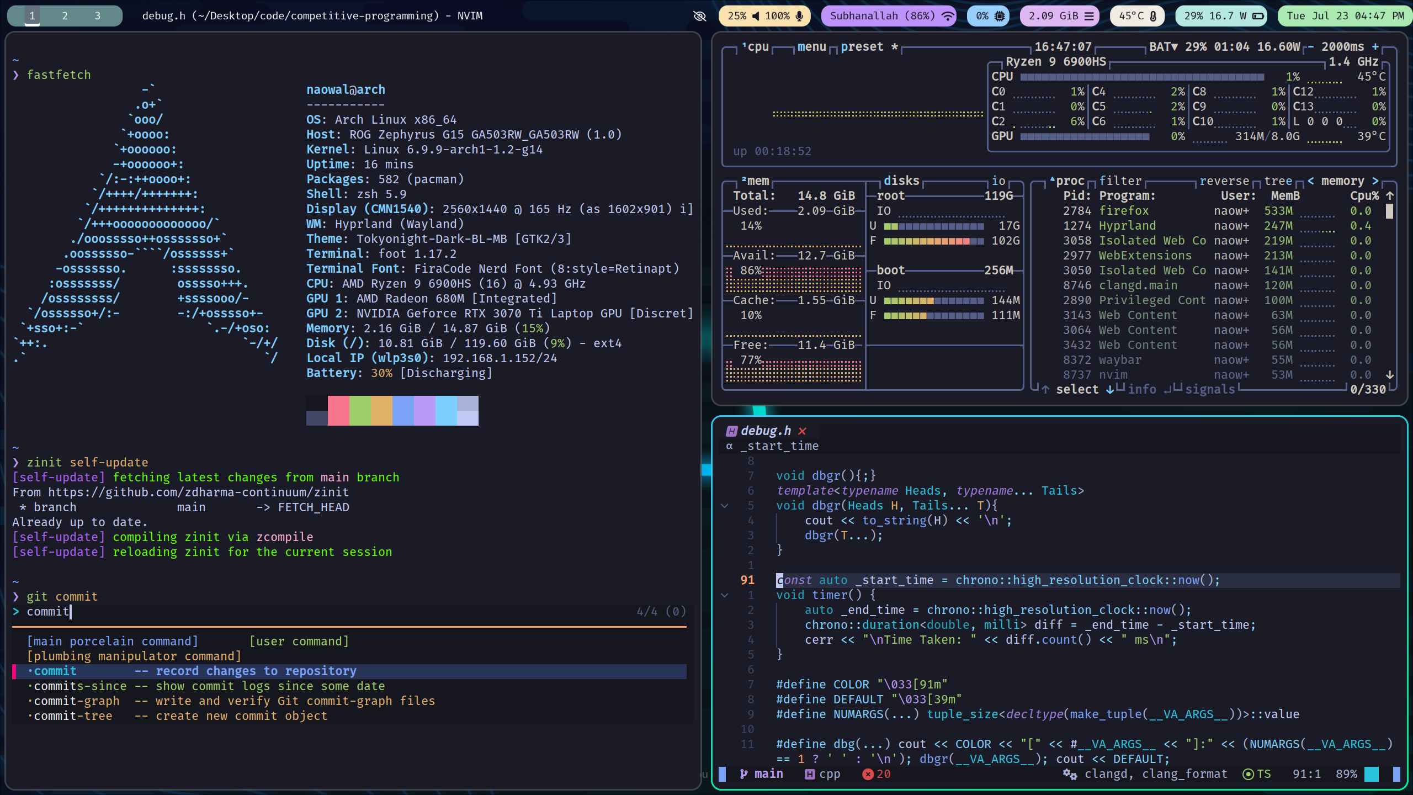1413x795 pixels.
Task: Select the debug.h tab in nvim
Action: point(766,431)
